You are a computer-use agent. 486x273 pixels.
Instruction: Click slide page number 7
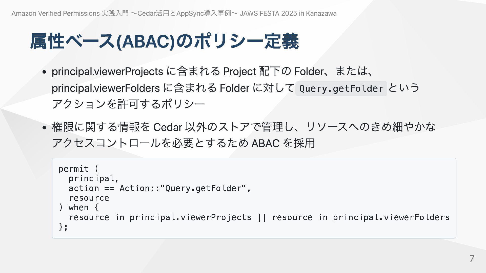tap(472, 258)
